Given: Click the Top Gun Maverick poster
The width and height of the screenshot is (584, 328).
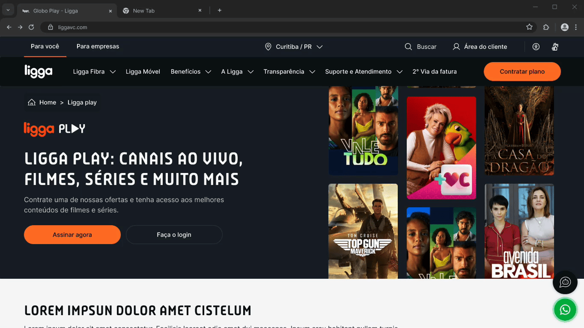Looking at the screenshot, I should (363, 231).
